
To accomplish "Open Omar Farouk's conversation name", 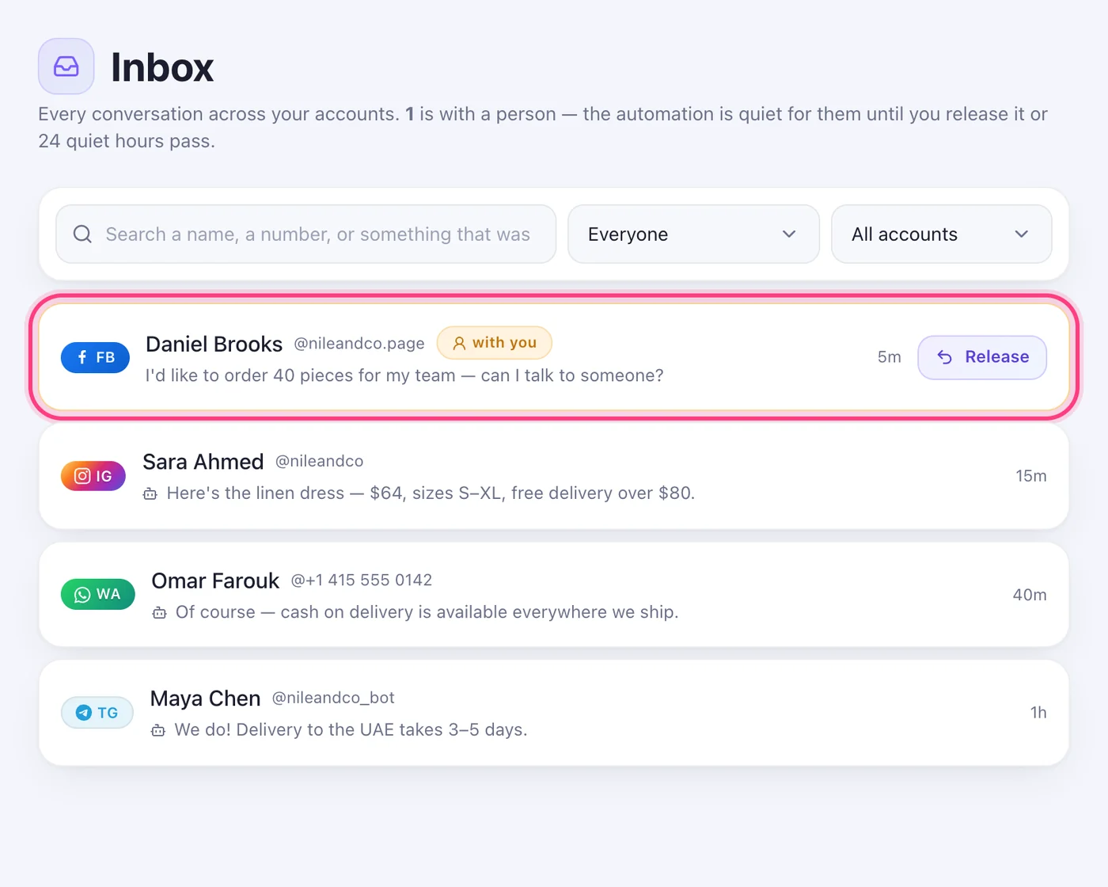I will [x=215, y=581].
